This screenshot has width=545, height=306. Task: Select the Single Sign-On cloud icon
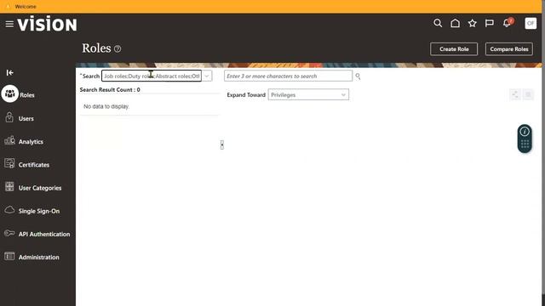pyautogui.click(x=9, y=210)
